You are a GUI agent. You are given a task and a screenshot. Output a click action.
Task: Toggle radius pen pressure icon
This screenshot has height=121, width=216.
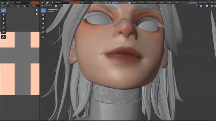click(x=110, y=3)
